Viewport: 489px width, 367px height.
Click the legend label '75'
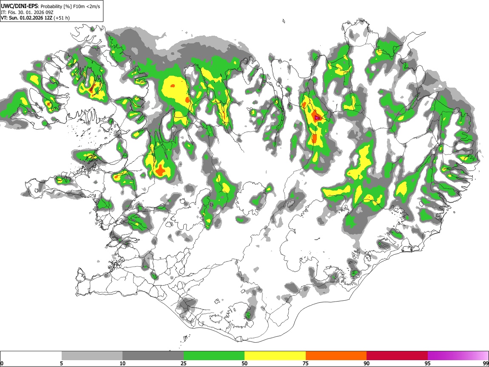pos(306,363)
